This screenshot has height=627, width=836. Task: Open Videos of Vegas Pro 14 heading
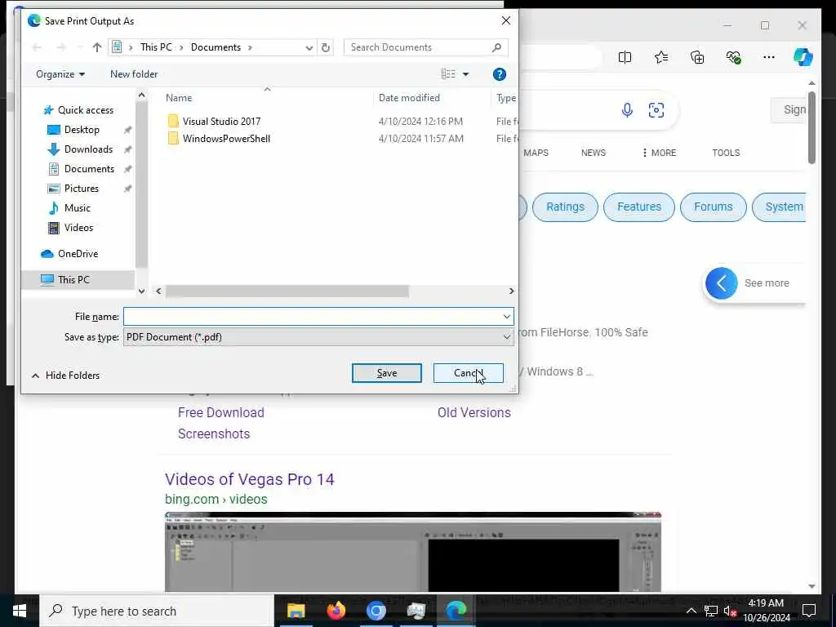(250, 479)
